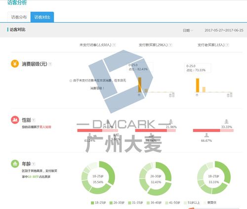247x209 pixels.
Task: Click the 0-25.0 tooltip showing 82.43%
Action: tap(140, 67)
